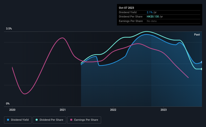Select the 2021 x-axis label
206x127 pixels.
click(63, 110)
